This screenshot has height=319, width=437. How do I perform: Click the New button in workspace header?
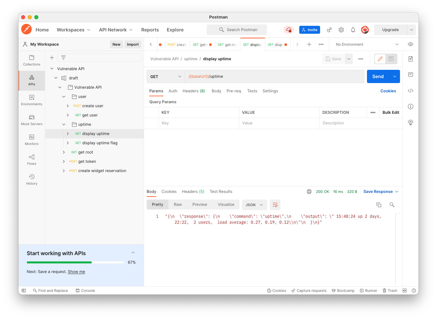coord(116,44)
